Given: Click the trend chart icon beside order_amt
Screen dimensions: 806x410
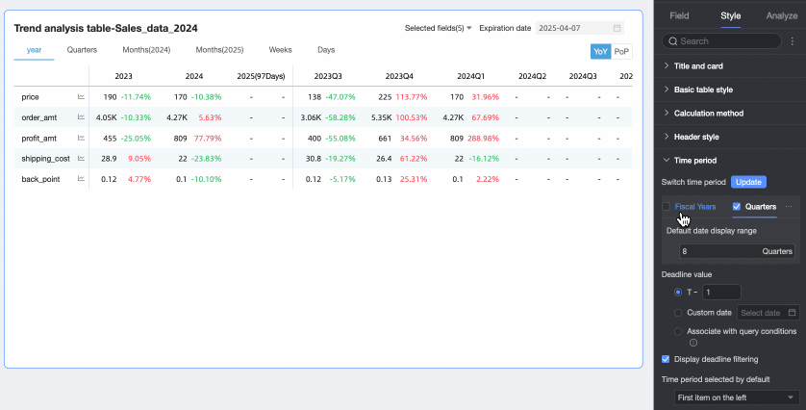Looking at the screenshot, I should [82, 117].
